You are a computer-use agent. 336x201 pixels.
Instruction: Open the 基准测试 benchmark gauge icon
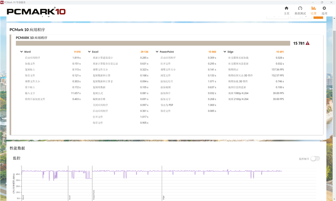[300, 8]
